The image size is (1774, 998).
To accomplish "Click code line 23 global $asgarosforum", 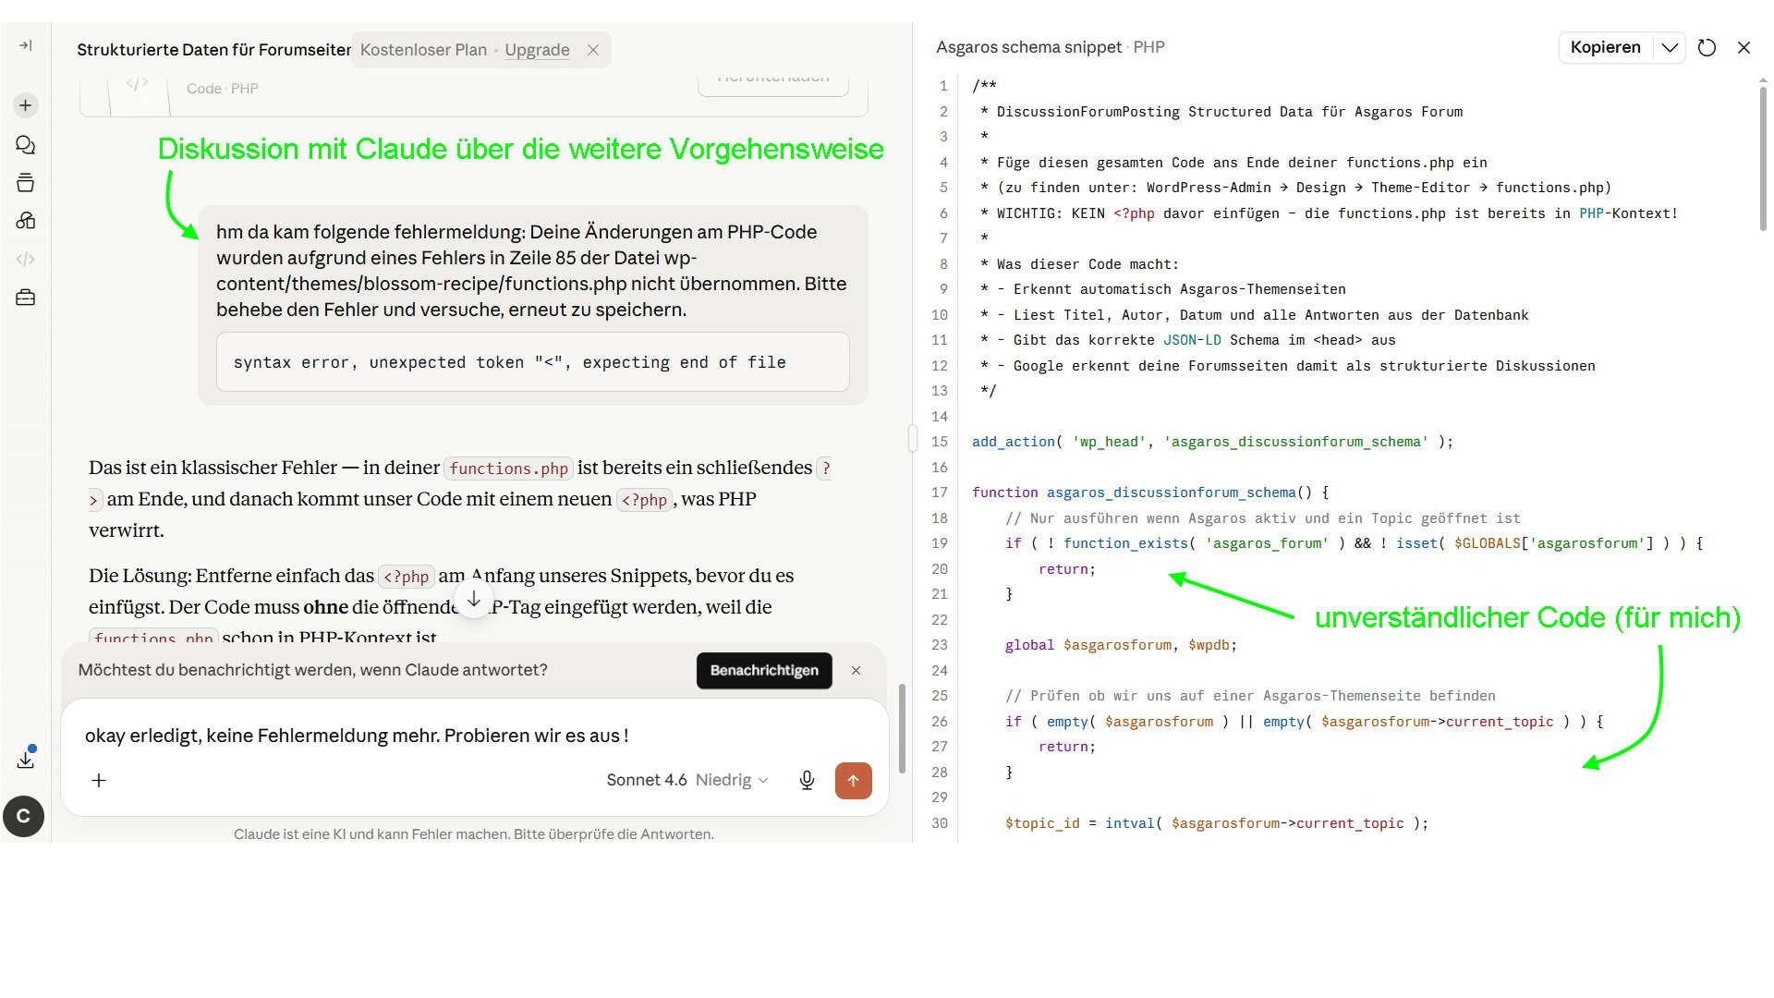I will pyautogui.click(x=1121, y=645).
